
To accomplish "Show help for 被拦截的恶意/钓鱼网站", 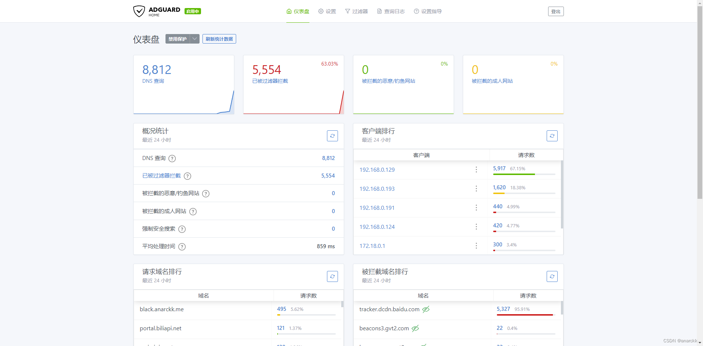I will pyautogui.click(x=206, y=194).
